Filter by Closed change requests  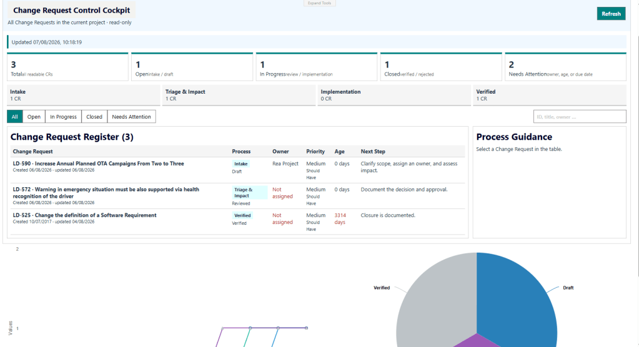(x=94, y=117)
